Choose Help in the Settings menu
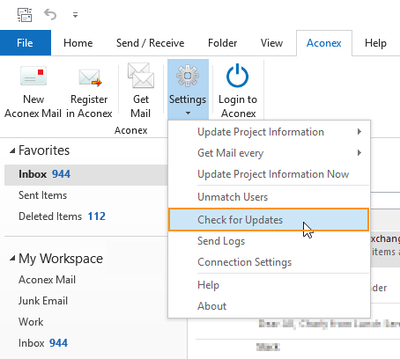 tap(269, 285)
